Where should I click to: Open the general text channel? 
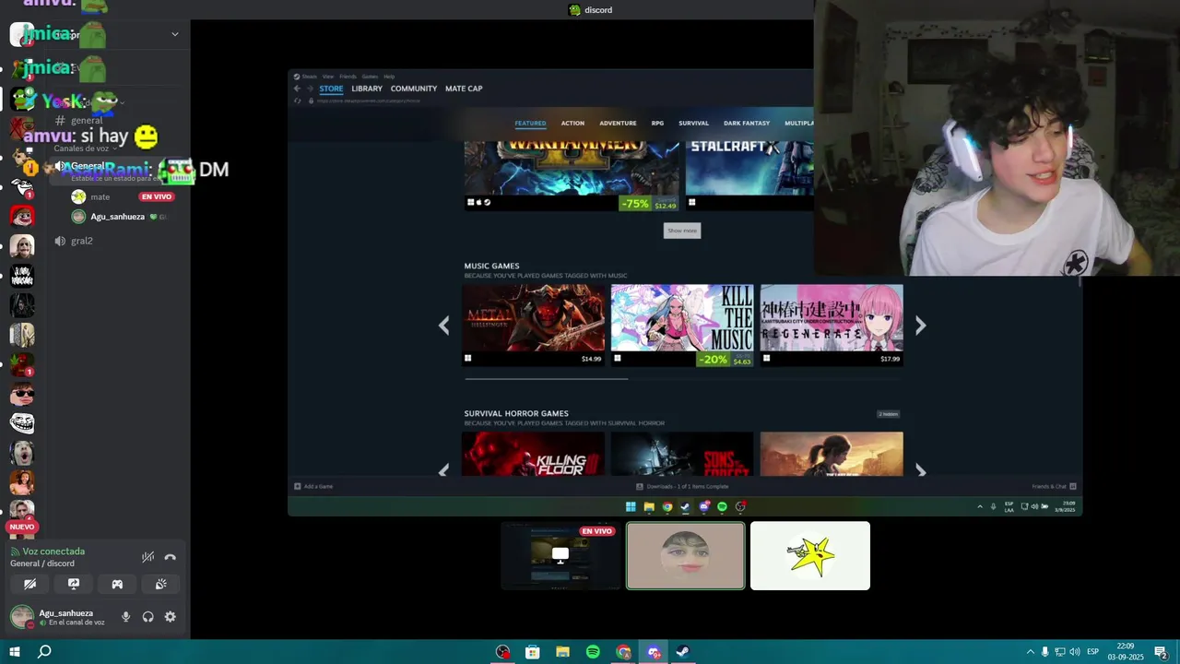[x=87, y=121]
